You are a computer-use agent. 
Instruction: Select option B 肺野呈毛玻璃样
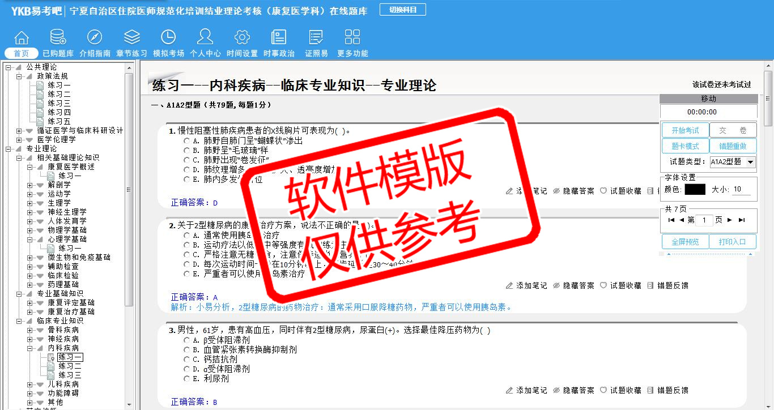coord(187,151)
